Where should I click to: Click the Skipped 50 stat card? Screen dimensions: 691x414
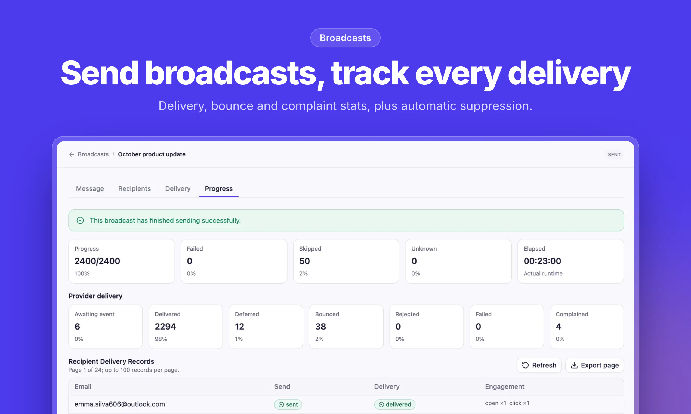click(346, 261)
